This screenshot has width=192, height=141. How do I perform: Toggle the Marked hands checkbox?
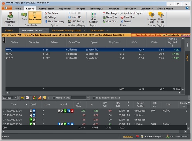tap(53, 98)
